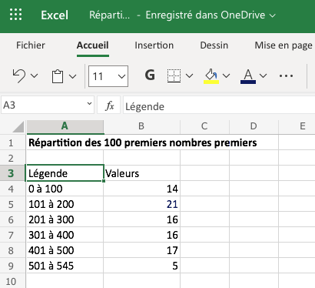Select the value 16 in row 6
315x288 pixels.
(142, 219)
